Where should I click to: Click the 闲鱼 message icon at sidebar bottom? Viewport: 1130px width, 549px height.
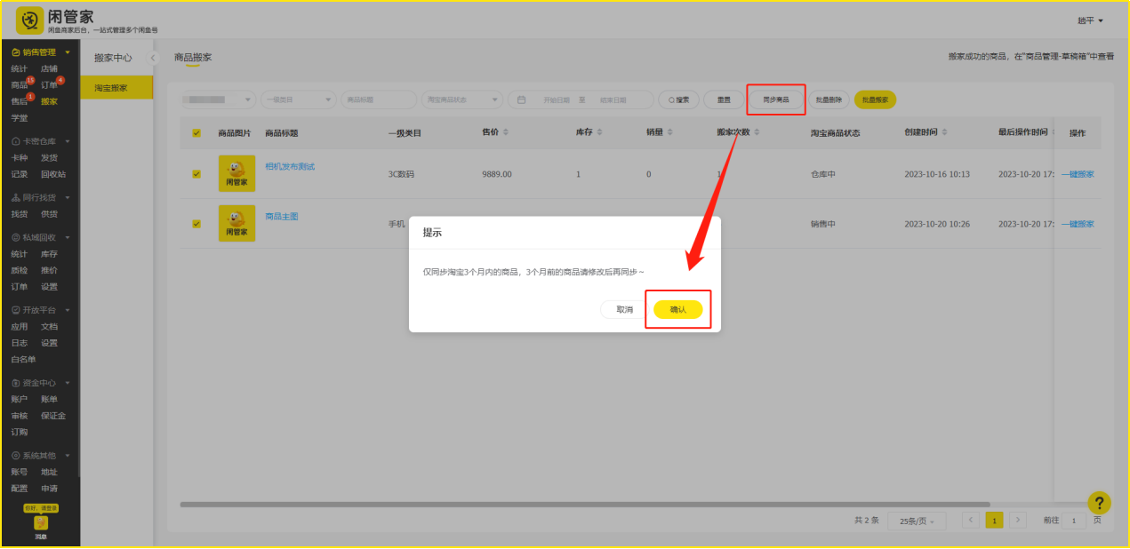41,523
